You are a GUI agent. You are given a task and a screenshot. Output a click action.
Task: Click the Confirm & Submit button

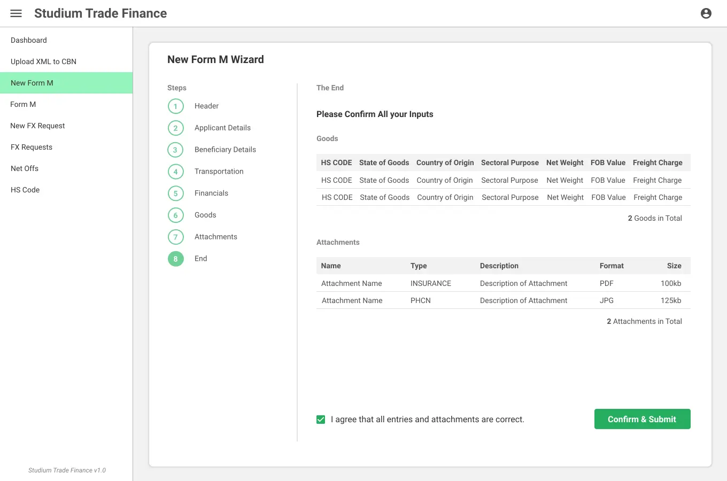[642, 419]
